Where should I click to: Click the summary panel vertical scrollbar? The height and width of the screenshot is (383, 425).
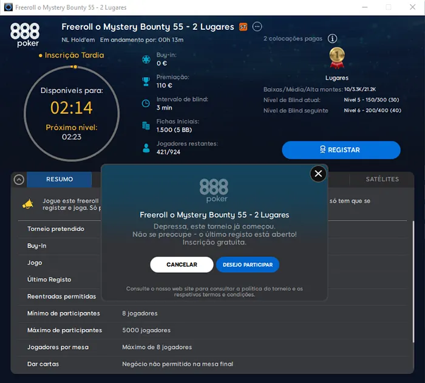[413, 281]
